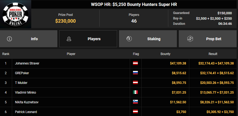238x116 pixels.
Task: Click the Result column header
Action: pyautogui.click(x=213, y=54)
